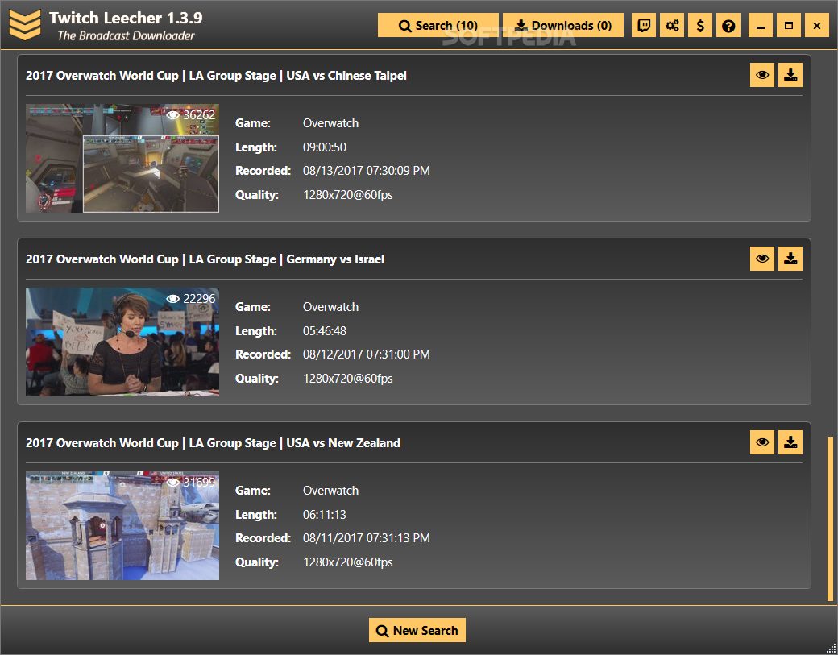Switch to the Downloads (0) tab
838x655 pixels.
pyautogui.click(x=562, y=26)
